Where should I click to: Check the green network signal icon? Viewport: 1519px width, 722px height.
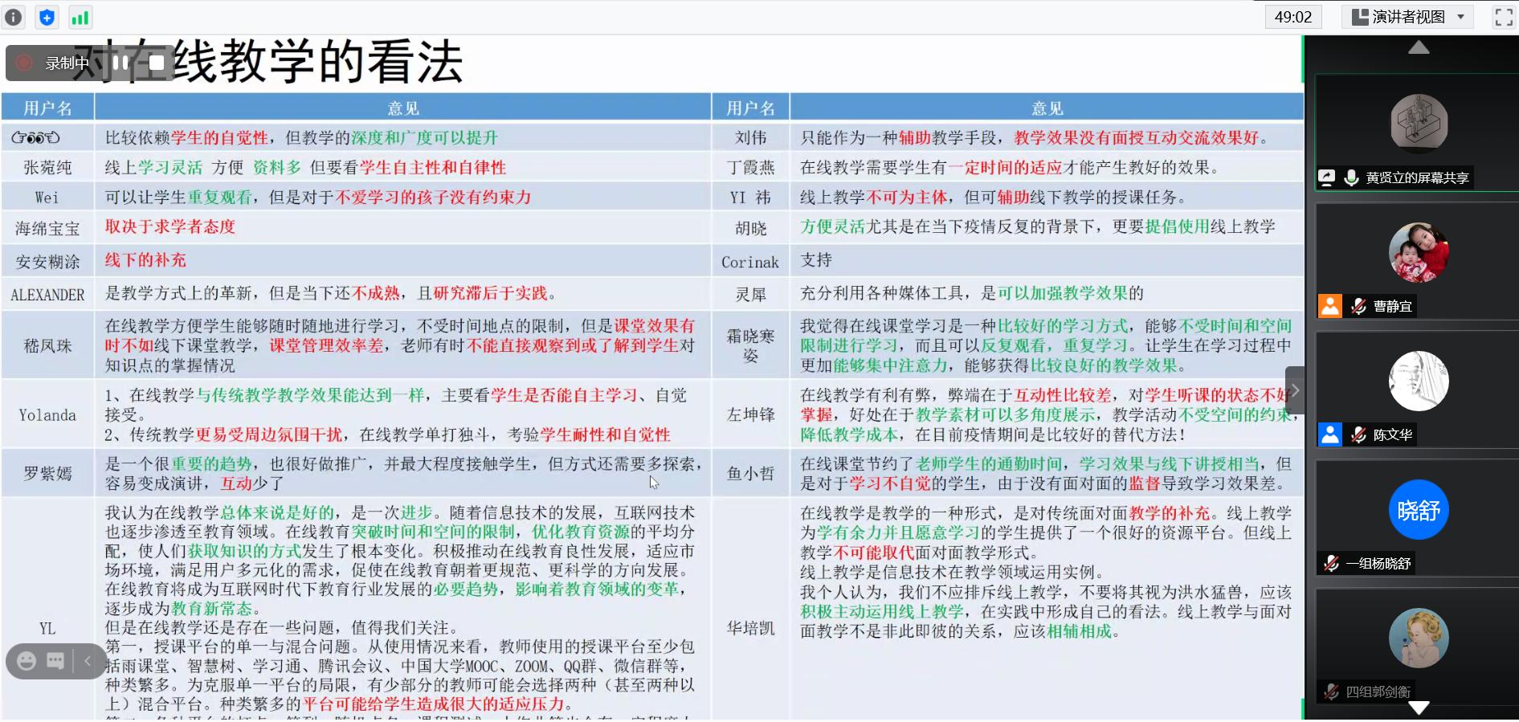pyautogui.click(x=80, y=18)
